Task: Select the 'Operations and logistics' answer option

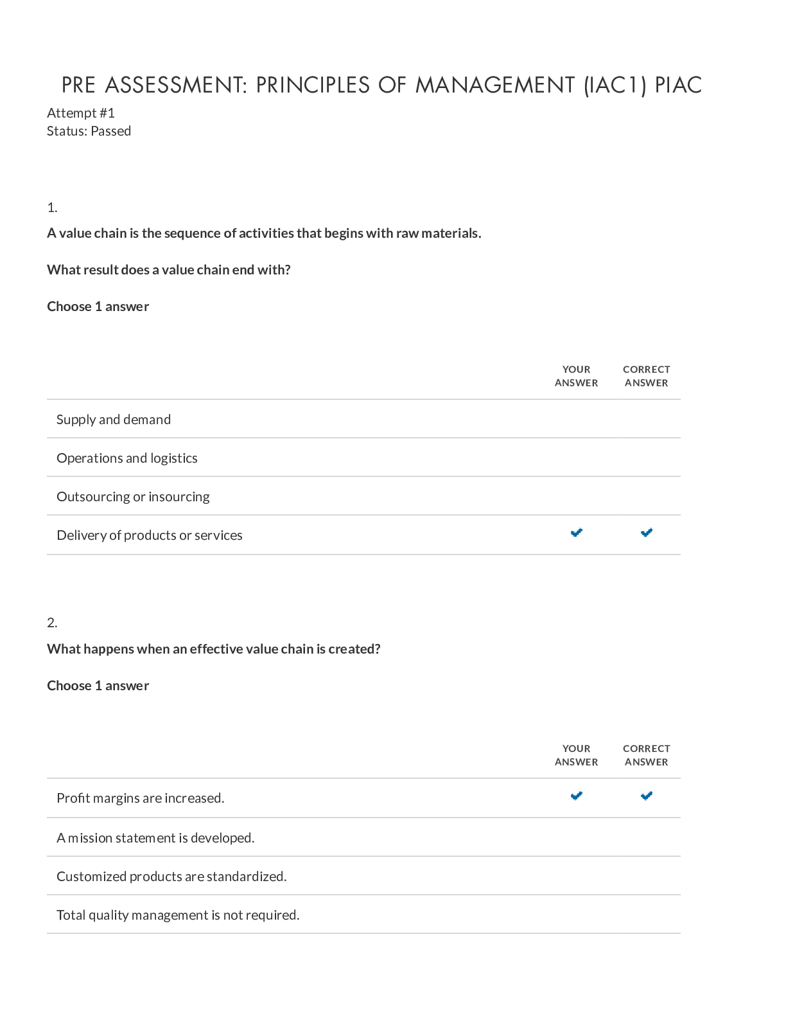Action: (363, 458)
